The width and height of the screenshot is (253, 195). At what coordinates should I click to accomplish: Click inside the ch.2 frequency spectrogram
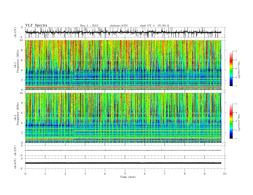coord(123,118)
